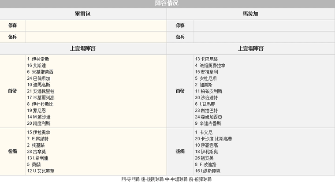Screen dimensions: 335x182
Task: Select the 首發 row label for 畢爾包
Action: coord(12,91)
